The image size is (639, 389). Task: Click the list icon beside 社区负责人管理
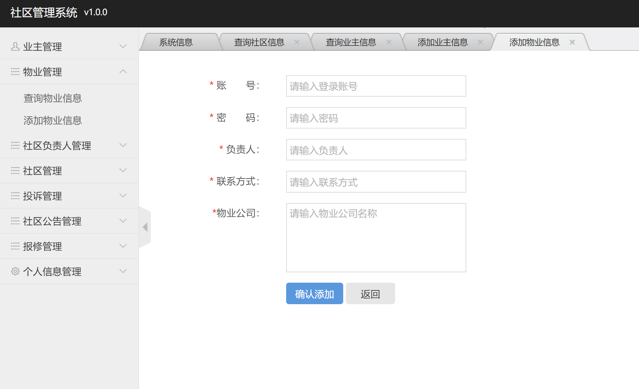click(x=15, y=145)
